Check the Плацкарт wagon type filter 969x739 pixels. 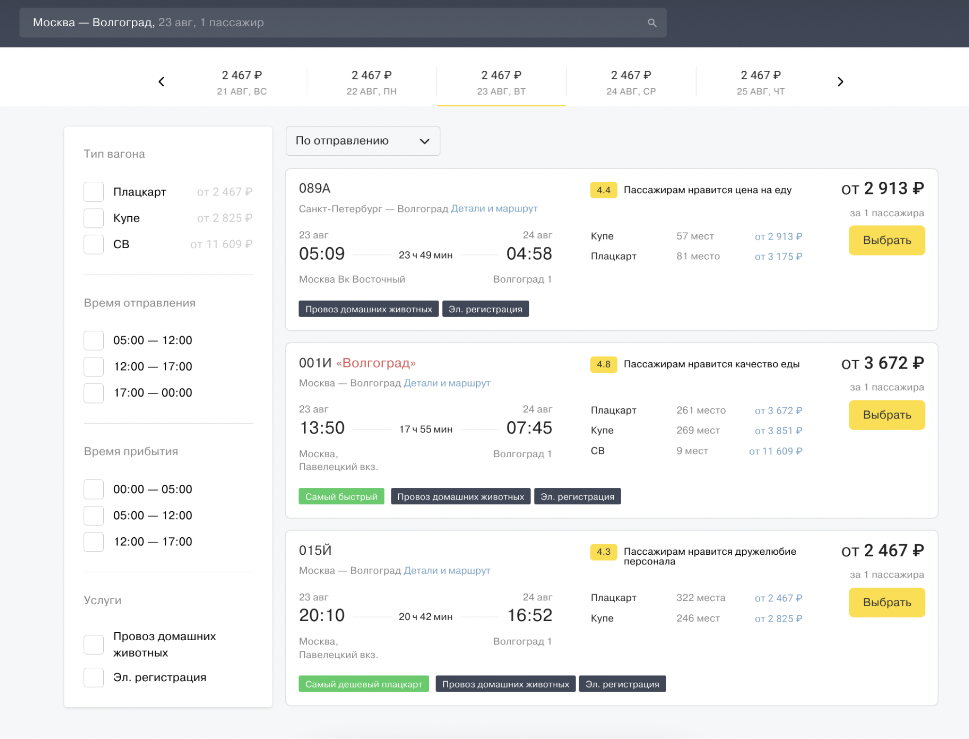(x=94, y=192)
